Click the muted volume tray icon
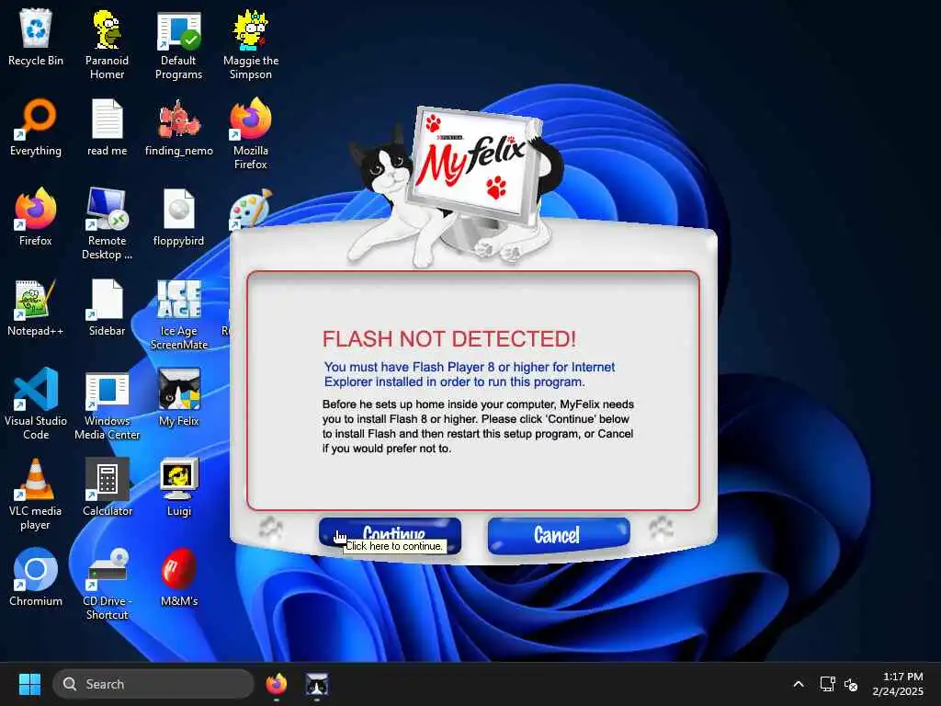941x706 pixels. pyautogui.click(x=851, y=684)
